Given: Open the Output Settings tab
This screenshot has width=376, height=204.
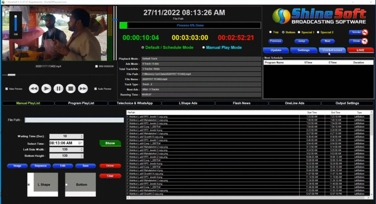Looking at the screenshot, I should point(347,103).
